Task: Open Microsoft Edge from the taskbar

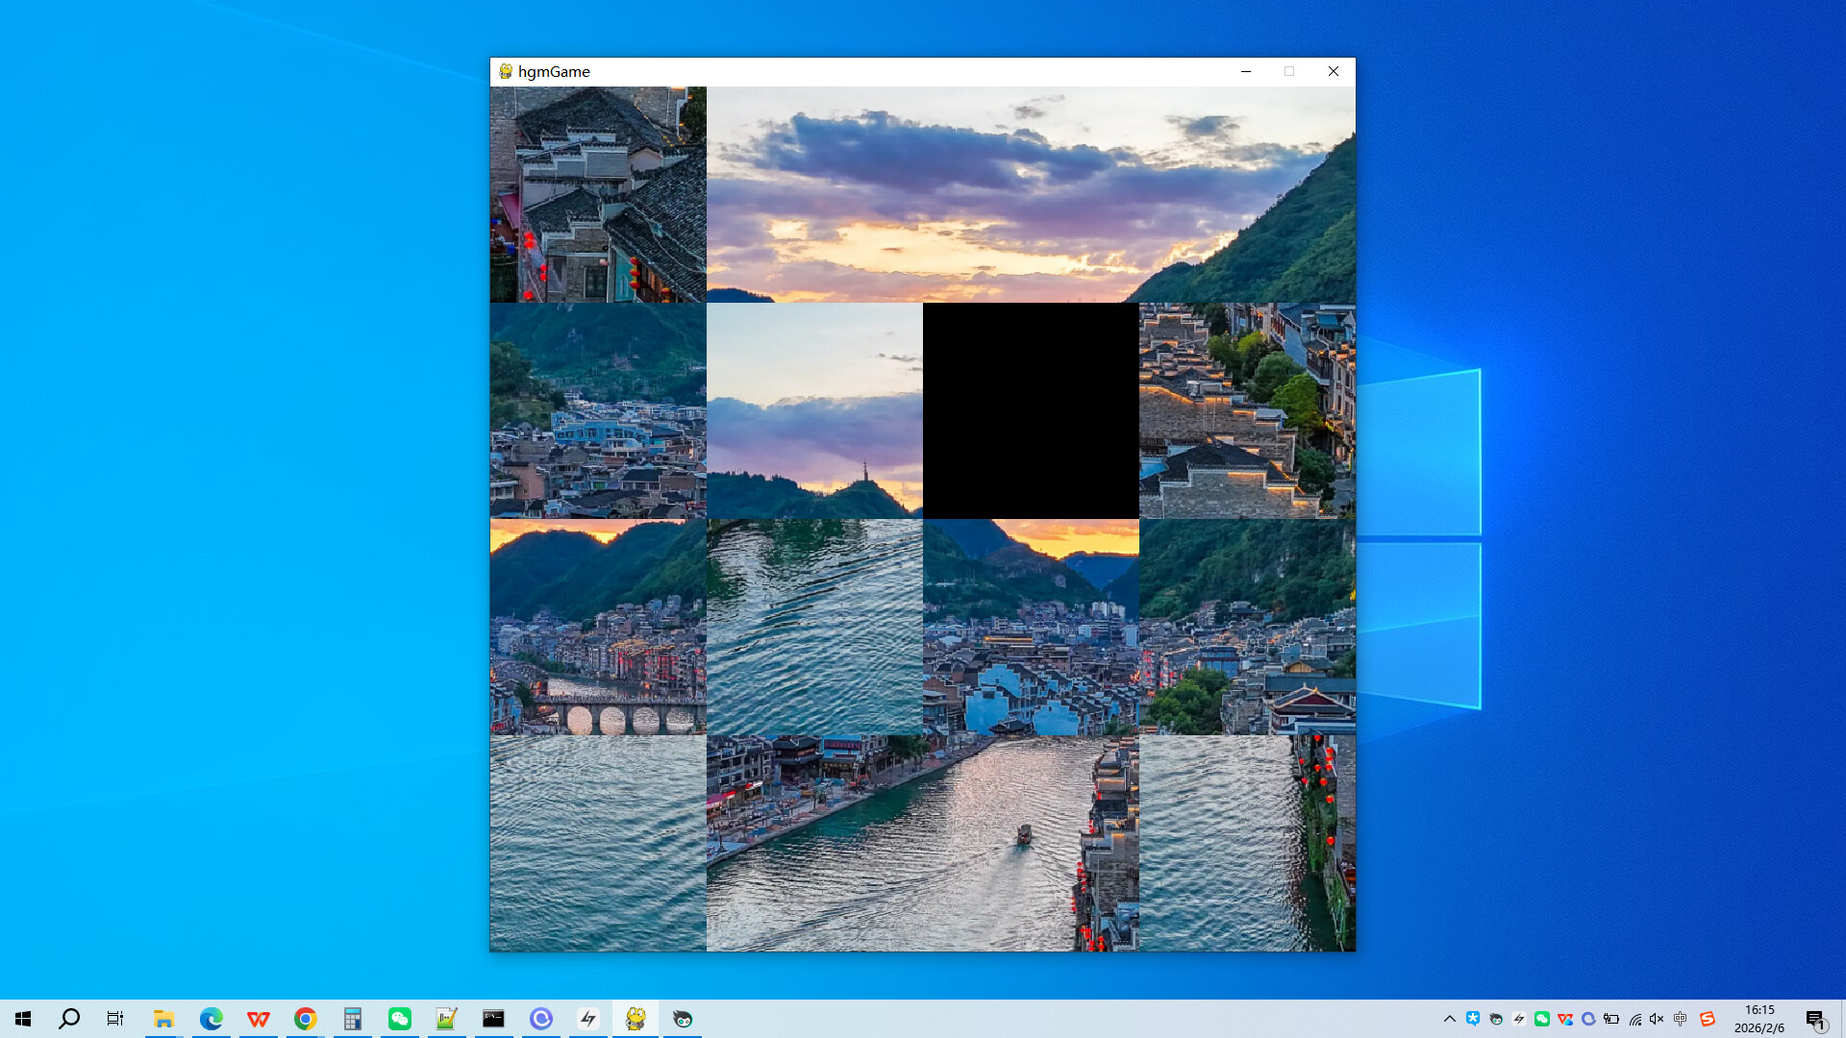Action: click(x=211, y=1019)
